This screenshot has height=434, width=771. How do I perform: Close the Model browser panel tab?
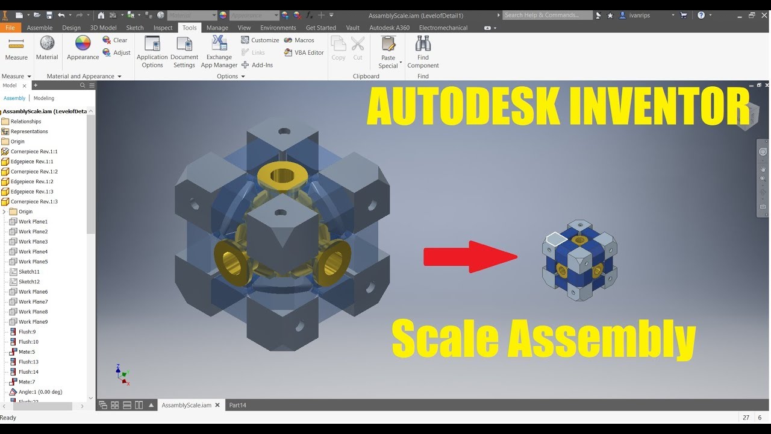click(x=25, y=86)
